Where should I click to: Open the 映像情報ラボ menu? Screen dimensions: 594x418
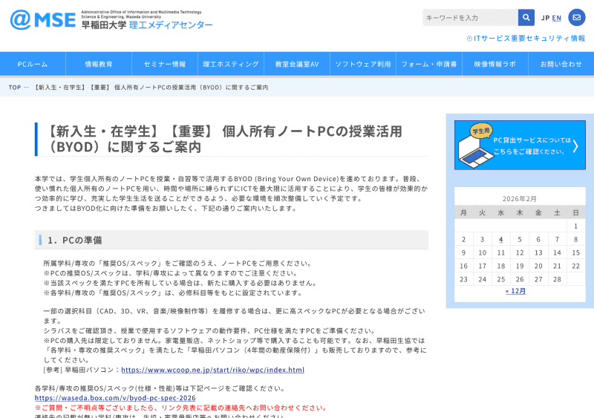(x=495, y=64)
